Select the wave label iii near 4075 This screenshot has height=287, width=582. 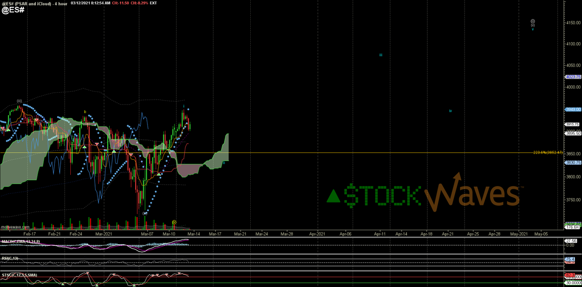point(381,55)
